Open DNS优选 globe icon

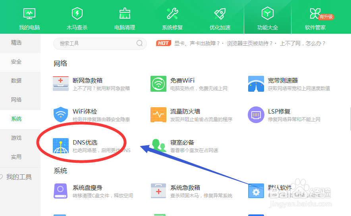(61, 146)
